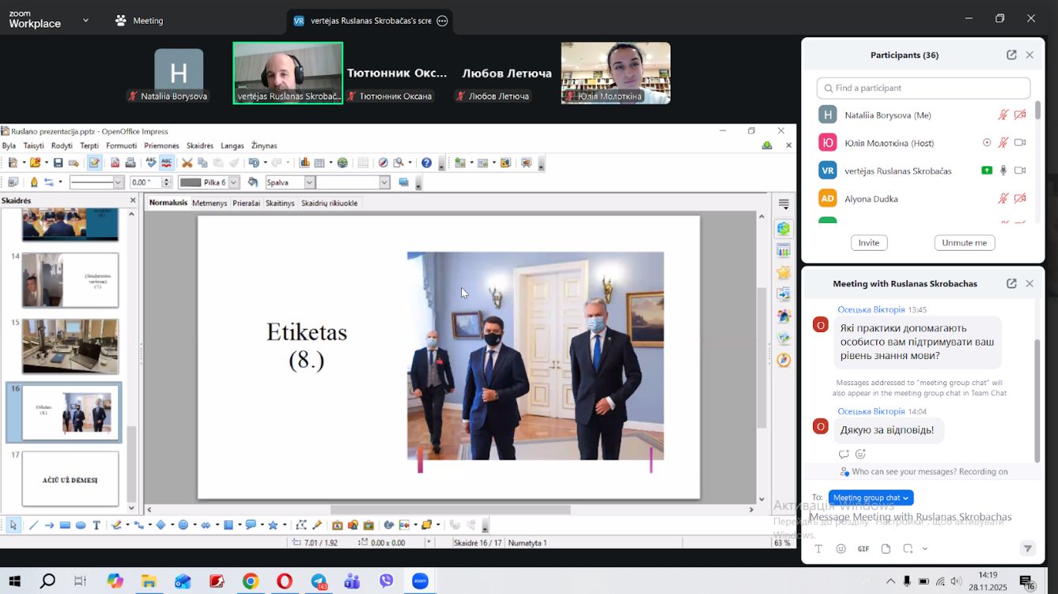Screen dimensions: 1058x594
Task: Open the 'Meeting group chat' recipient dropdown
Action: pos(871,498)
